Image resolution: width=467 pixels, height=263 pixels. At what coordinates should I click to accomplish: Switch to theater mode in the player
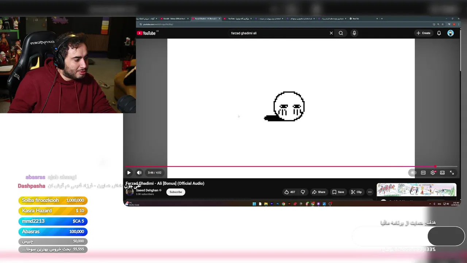pos(442,172)
